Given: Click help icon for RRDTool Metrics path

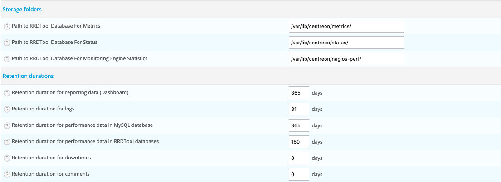Looking at the screenshot, I should pos(7,27).
